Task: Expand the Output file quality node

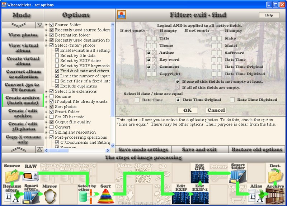Action: click(46, 122)
